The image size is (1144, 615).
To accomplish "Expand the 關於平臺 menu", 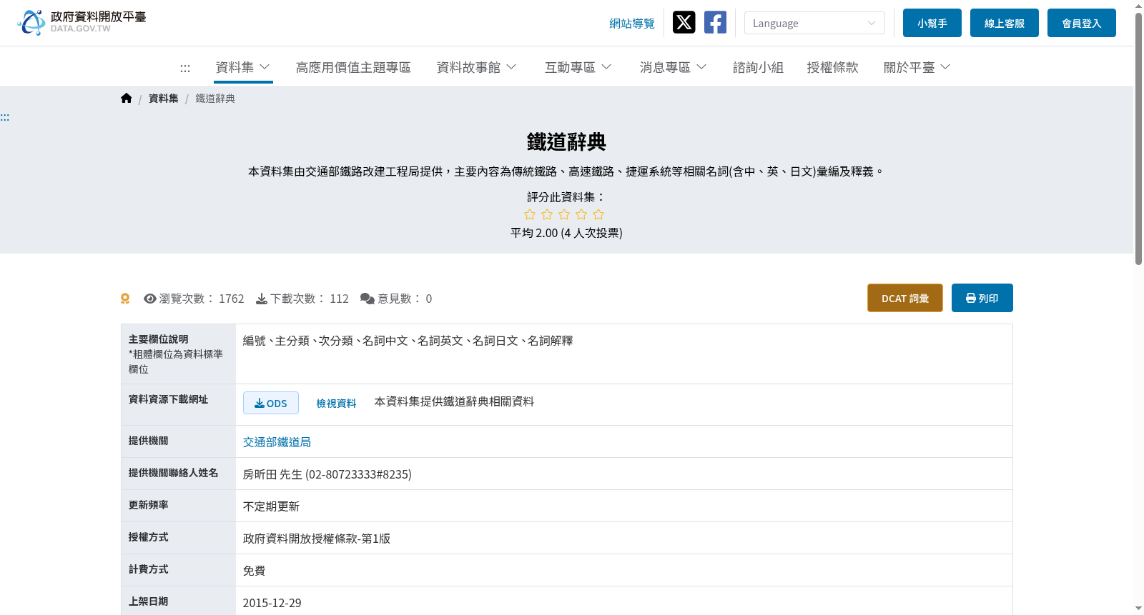I will [917, 67].
